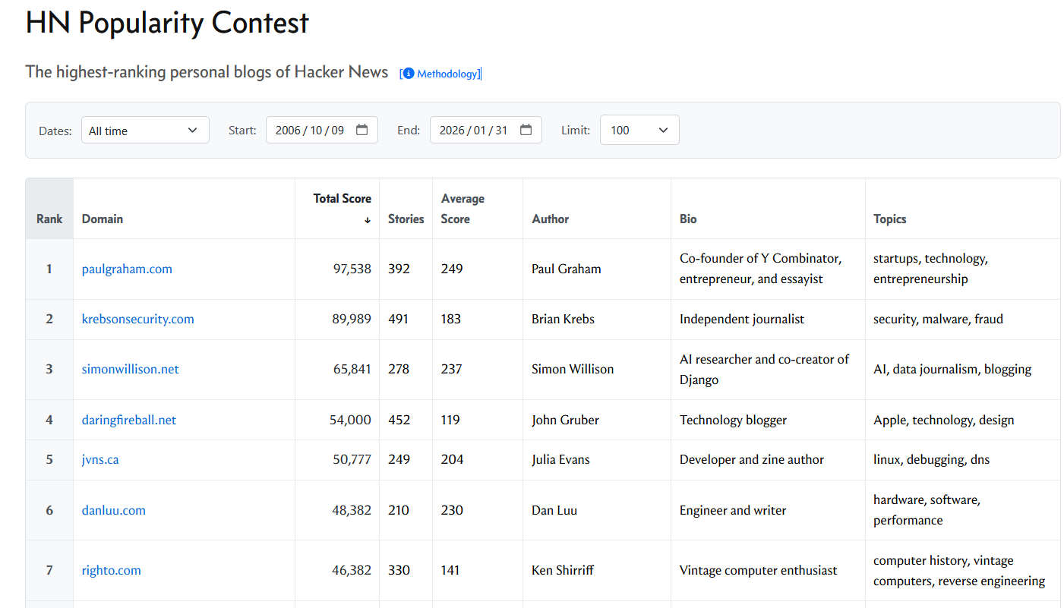Click the average score 204

(x=452, y=459)
